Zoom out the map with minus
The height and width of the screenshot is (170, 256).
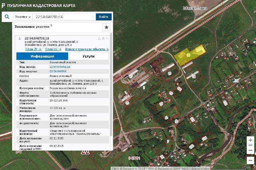point(250,151)
